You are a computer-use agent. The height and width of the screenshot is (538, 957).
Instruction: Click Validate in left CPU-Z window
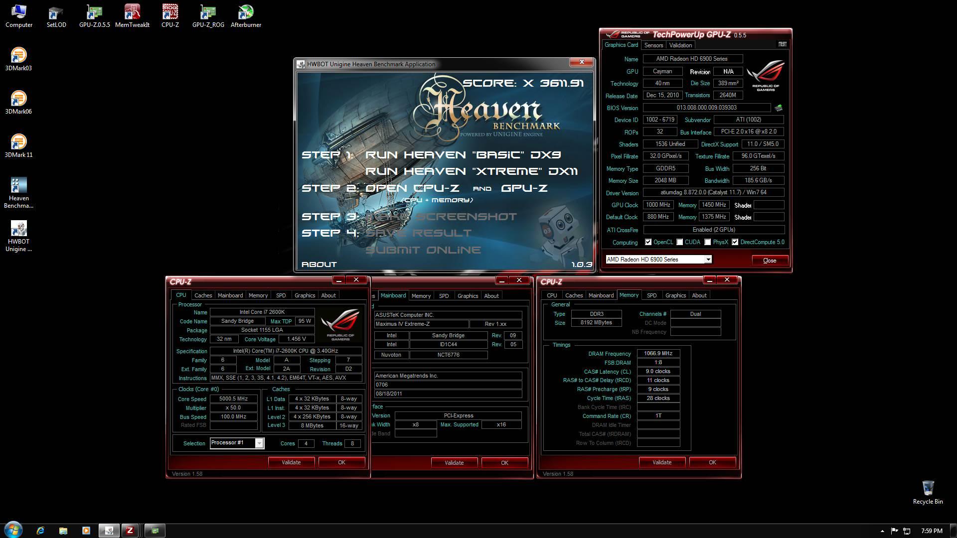pos(291,462)
